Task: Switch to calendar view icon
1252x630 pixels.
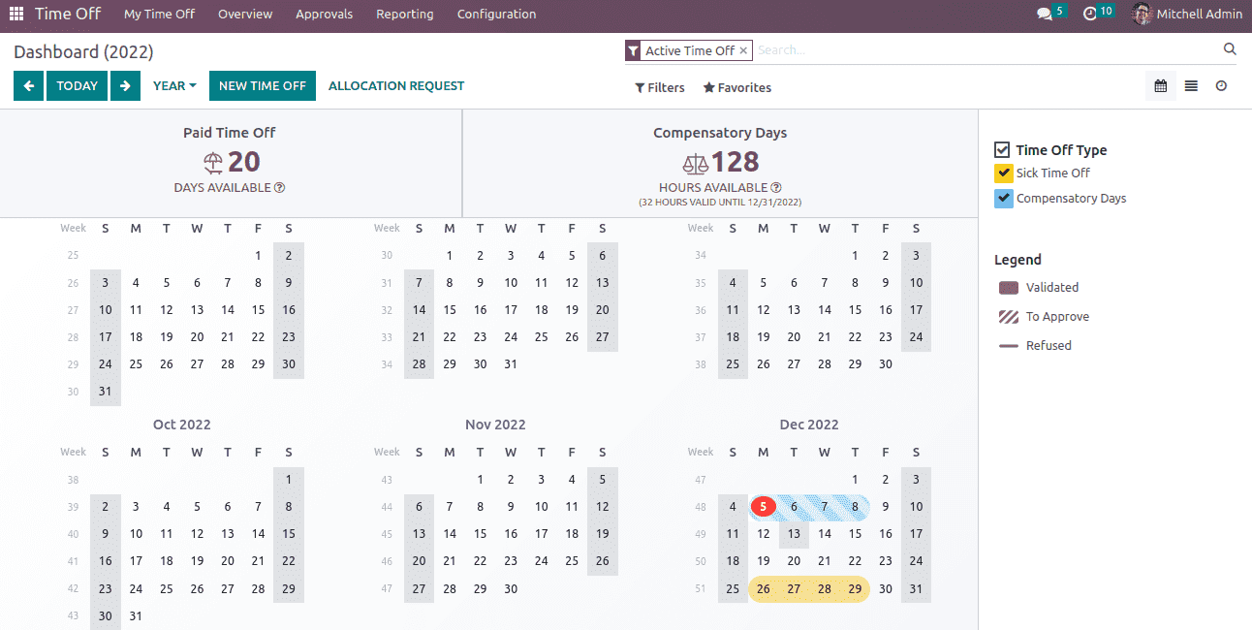Action: click(x=1160, y=86)
